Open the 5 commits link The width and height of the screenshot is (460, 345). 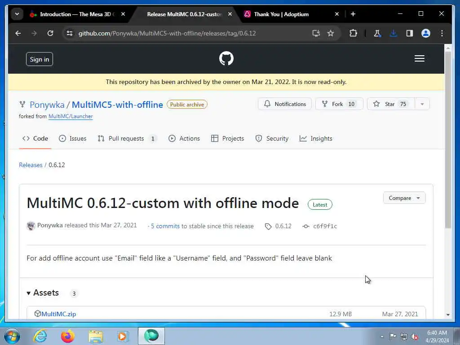pyautogui.click(x=165, y=226)
